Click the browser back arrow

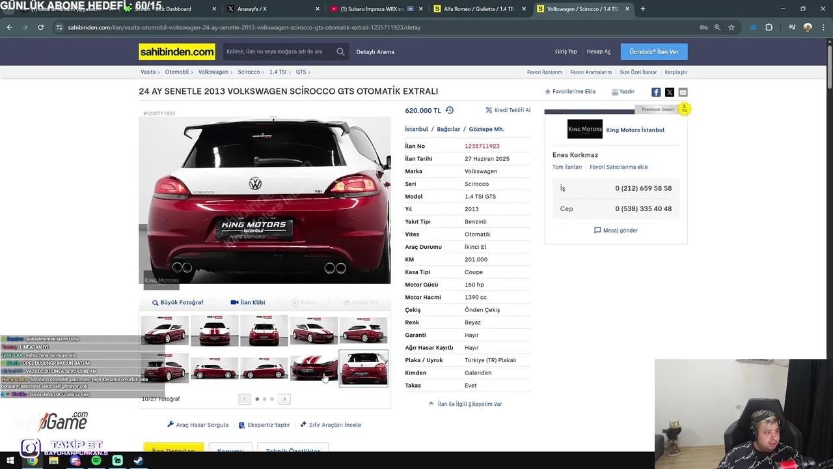coord(9,27)
